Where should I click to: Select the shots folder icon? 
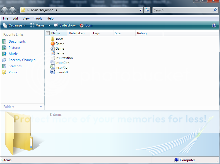53,39
